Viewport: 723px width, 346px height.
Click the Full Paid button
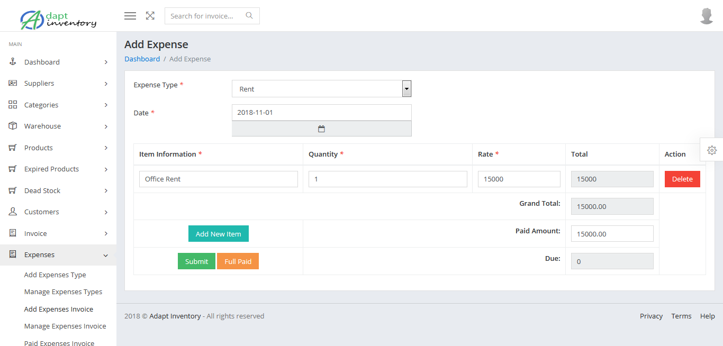pos(238,261)
